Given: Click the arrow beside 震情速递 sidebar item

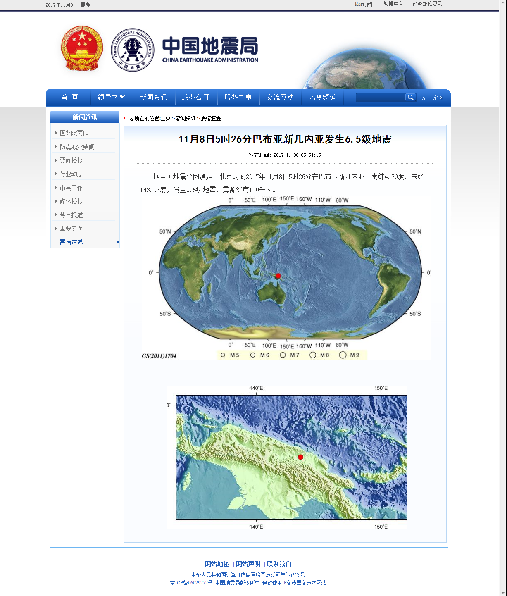Looking at the screenshot, I should 118,242.
